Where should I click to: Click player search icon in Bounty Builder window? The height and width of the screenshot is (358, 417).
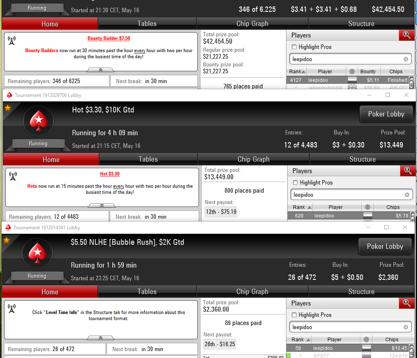(406, 35)
